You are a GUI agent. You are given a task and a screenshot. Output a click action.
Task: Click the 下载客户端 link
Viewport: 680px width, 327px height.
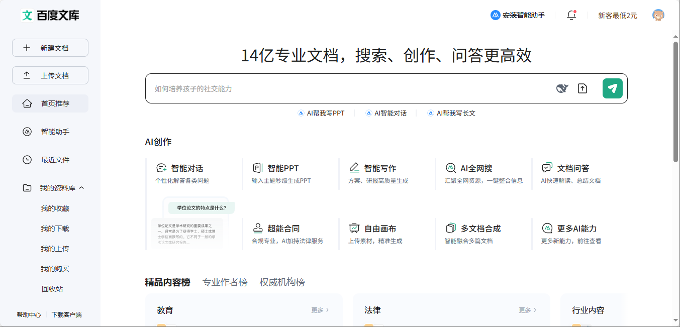point(66,315)
